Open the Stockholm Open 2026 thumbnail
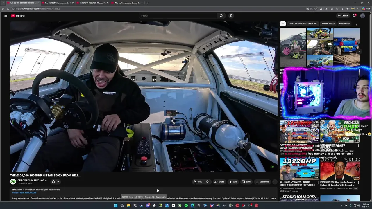The height and width of the screenshot is (209, 372). tap(299, 198)
